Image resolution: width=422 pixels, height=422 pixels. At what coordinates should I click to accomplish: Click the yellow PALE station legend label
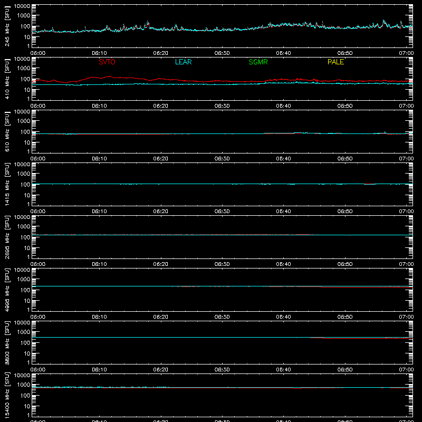[335, 62]
